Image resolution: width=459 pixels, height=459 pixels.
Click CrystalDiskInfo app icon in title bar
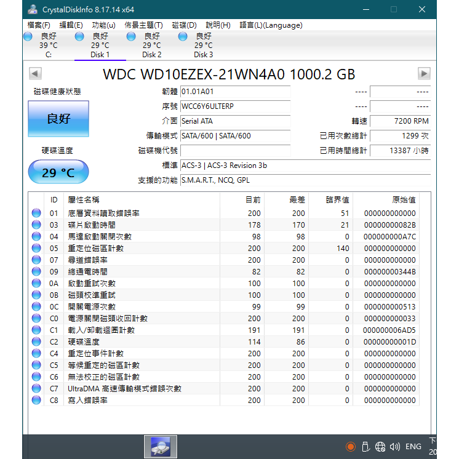[33, 9]
